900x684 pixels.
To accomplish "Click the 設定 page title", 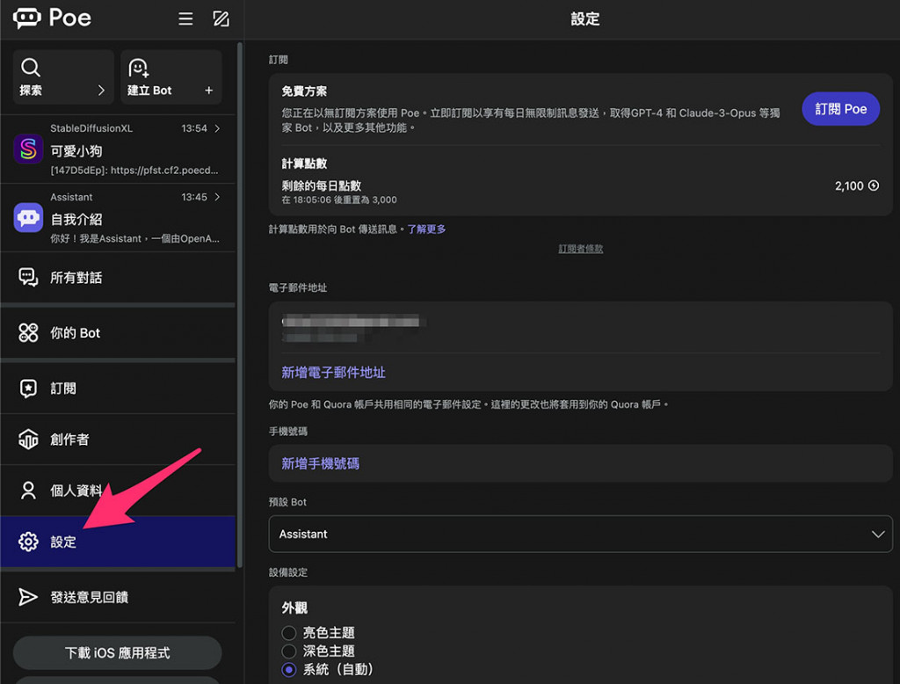I will [584, 19].
